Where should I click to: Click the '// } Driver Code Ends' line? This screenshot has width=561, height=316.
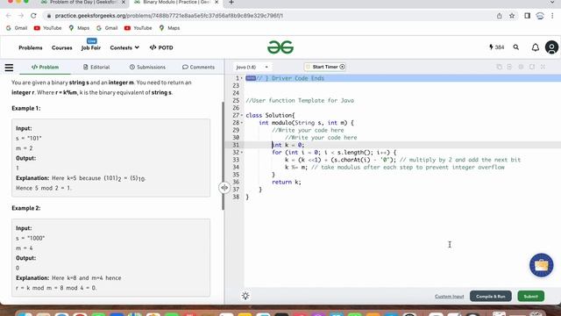(290, 78)
